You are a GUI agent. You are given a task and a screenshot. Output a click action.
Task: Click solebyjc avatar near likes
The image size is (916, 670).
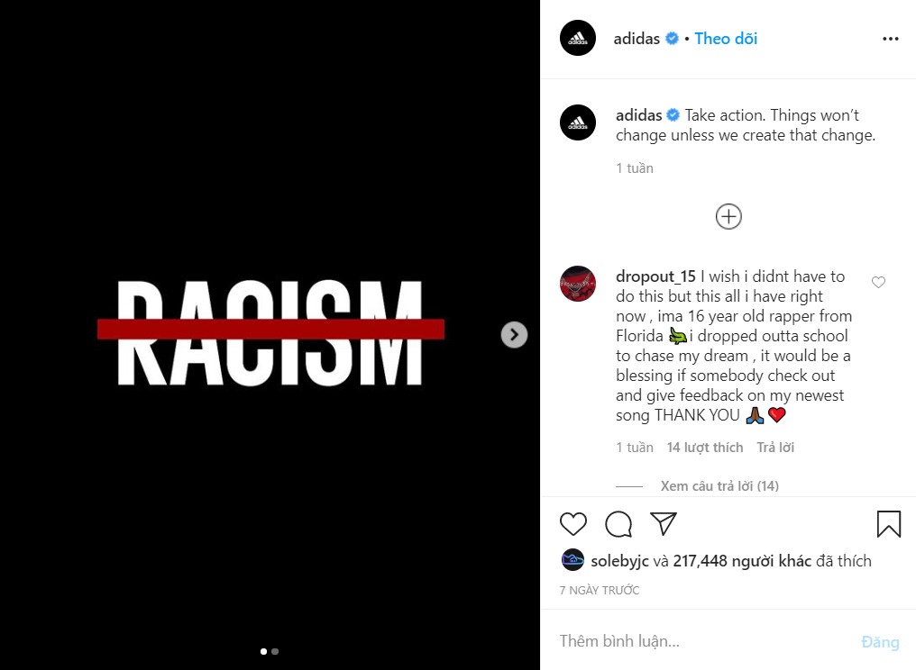[x=572, y=560]
